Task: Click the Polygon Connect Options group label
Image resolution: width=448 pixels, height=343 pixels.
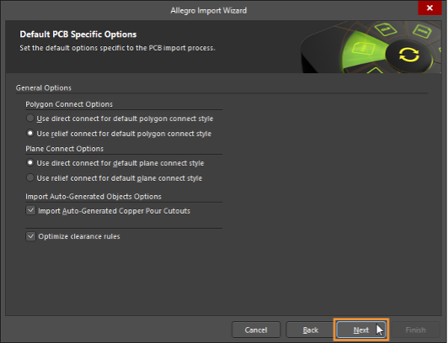Action: tap(69, 104)
